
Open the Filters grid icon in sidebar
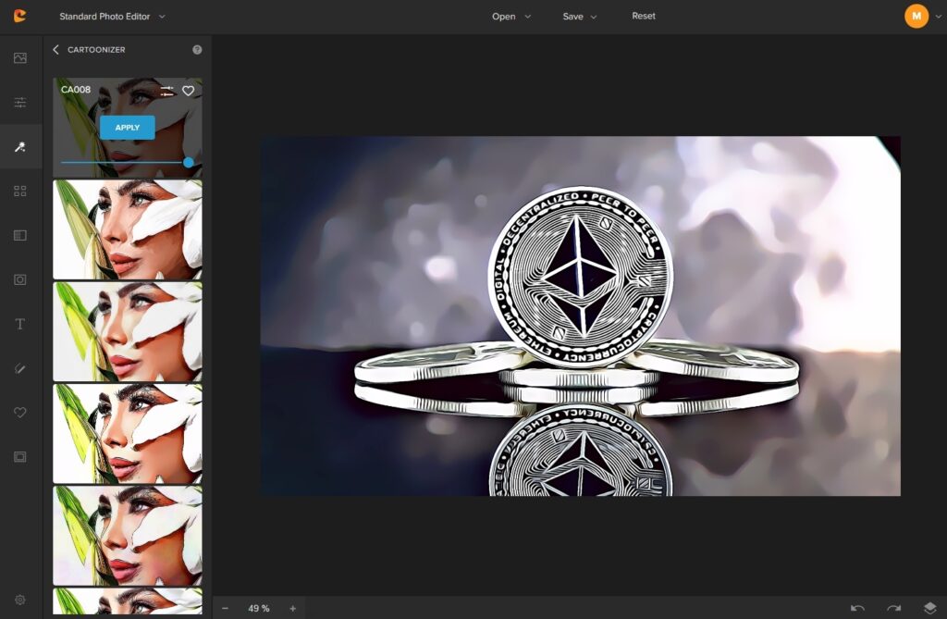pos(20,191)
